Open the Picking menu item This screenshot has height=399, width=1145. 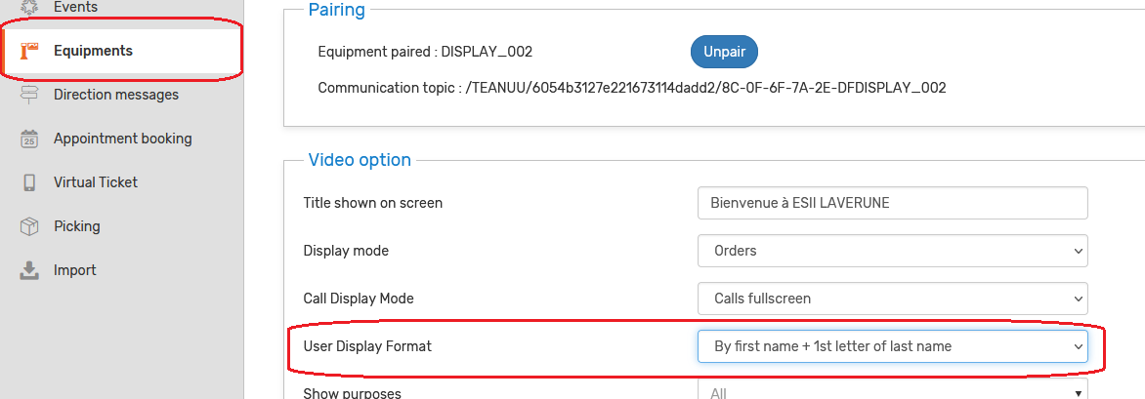[x=76, y=226]
